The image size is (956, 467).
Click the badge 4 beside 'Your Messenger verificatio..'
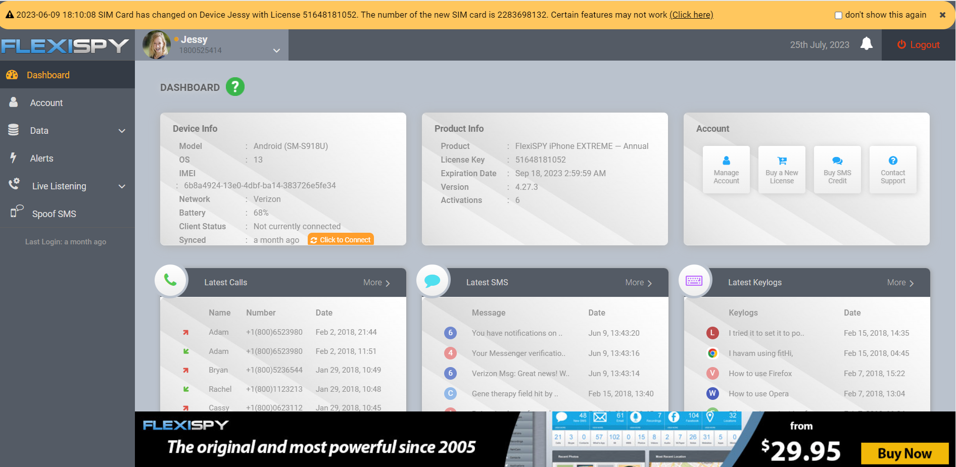(x=450, y=353)
